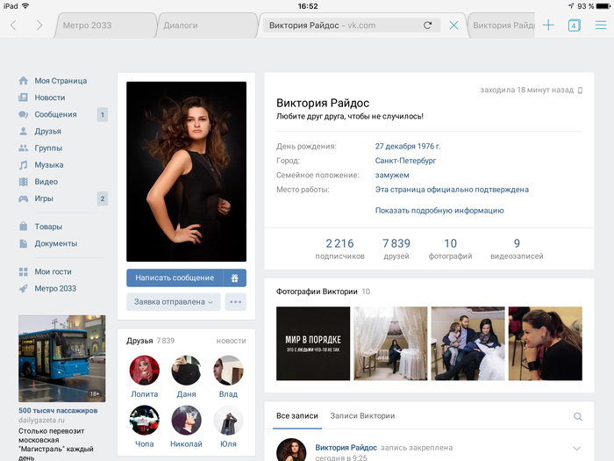The image size is (614, 461).
Task: Reload page using the refresh icon
Action: coord(427,25)
